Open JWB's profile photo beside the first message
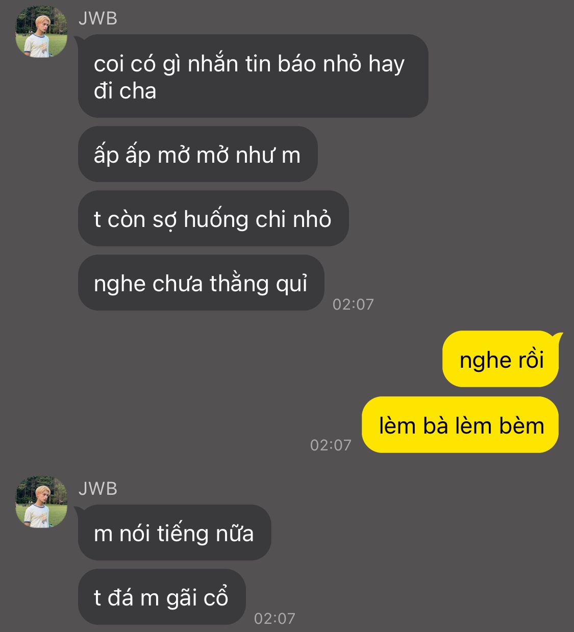 (41, 32)
